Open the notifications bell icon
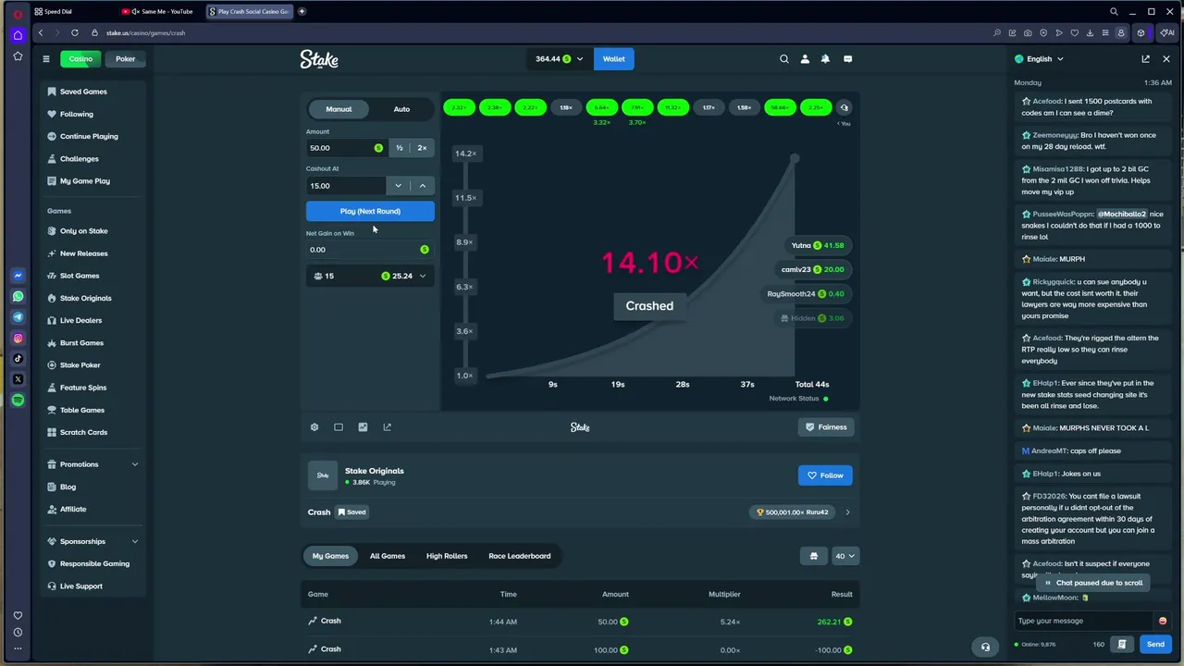Screen dimensions: 1184x666 [x=825, y=59]
